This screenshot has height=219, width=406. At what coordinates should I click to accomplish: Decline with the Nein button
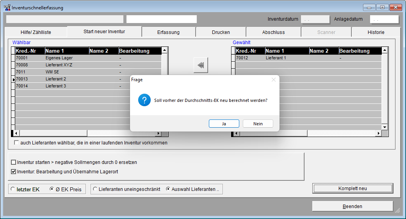click(258, 124)
